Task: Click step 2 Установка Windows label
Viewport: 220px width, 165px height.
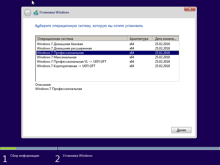Action: point(78,156)
